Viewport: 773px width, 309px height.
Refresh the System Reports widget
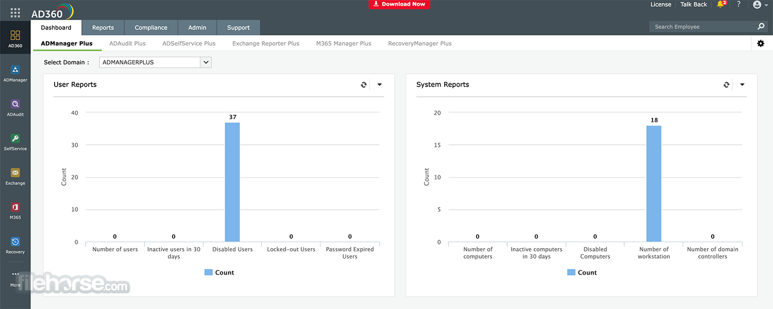pyautogui.click(x=727, y=85)
